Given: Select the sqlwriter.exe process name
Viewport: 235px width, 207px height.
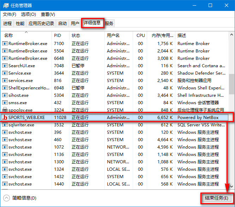Looking at the screenshot, I should [x=21, y=125].
